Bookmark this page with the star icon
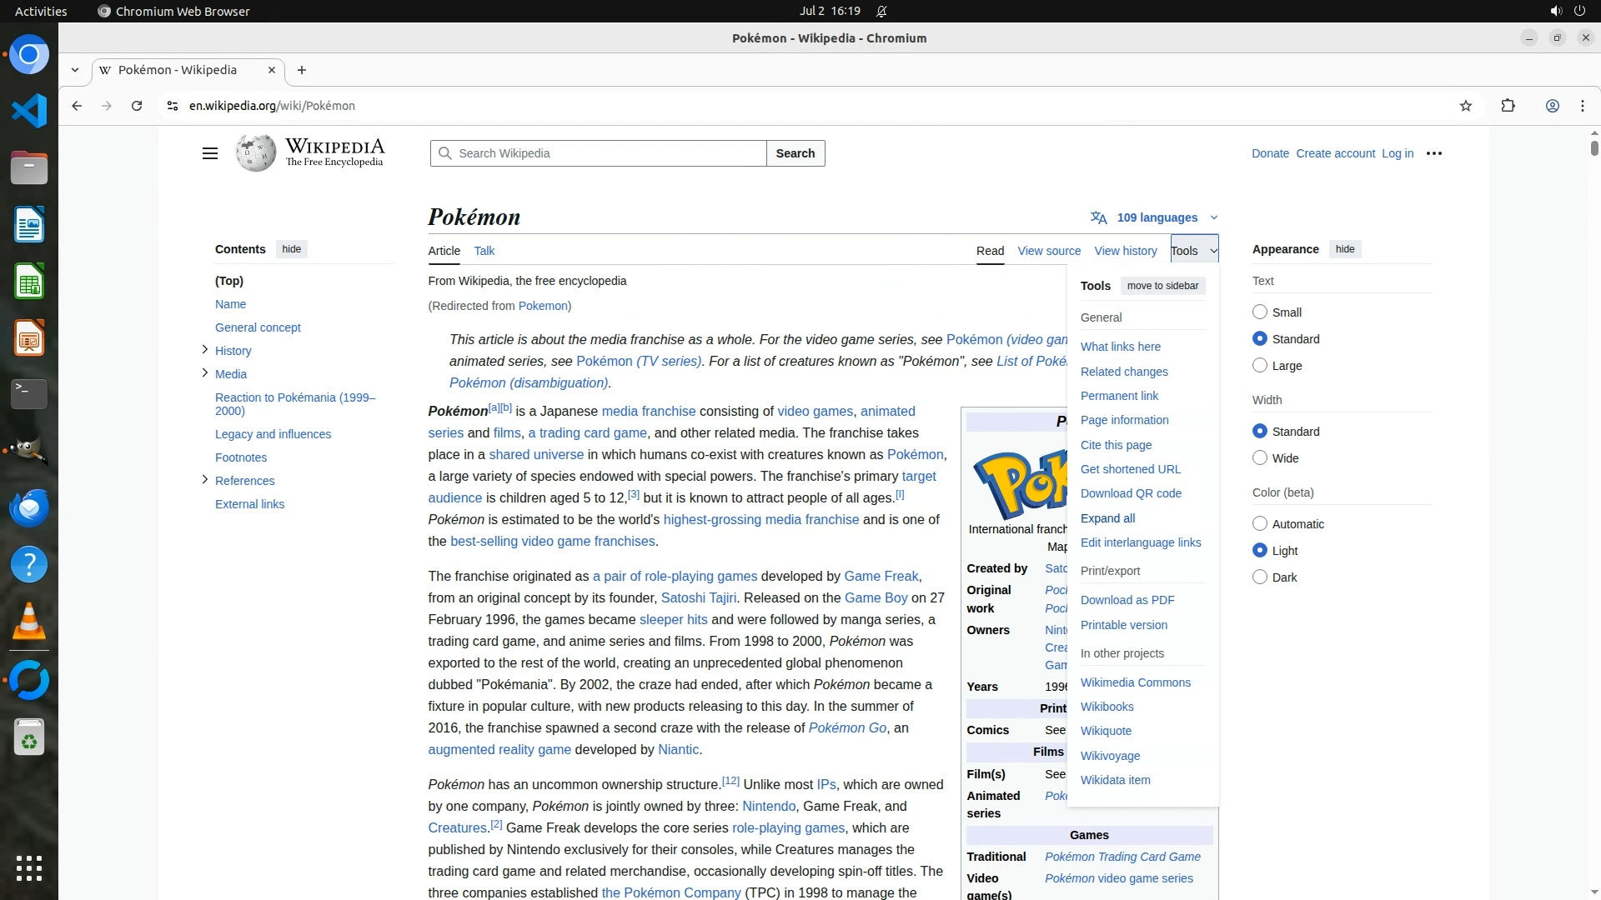This screenshot has height=900, width=1601. [x=1466, y=106]
